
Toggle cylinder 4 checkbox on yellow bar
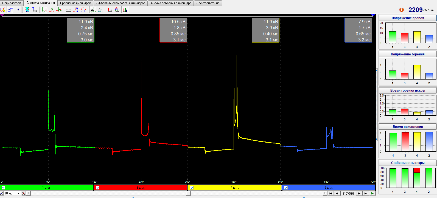point(192,188)
